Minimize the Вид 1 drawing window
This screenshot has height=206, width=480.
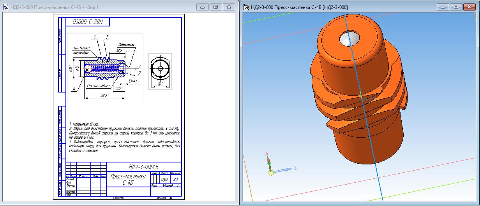point(202,7)
